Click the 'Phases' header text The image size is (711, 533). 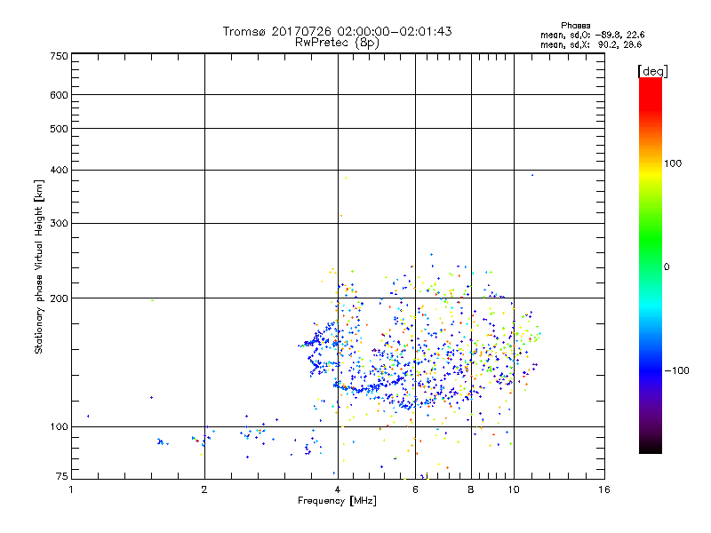575,26
